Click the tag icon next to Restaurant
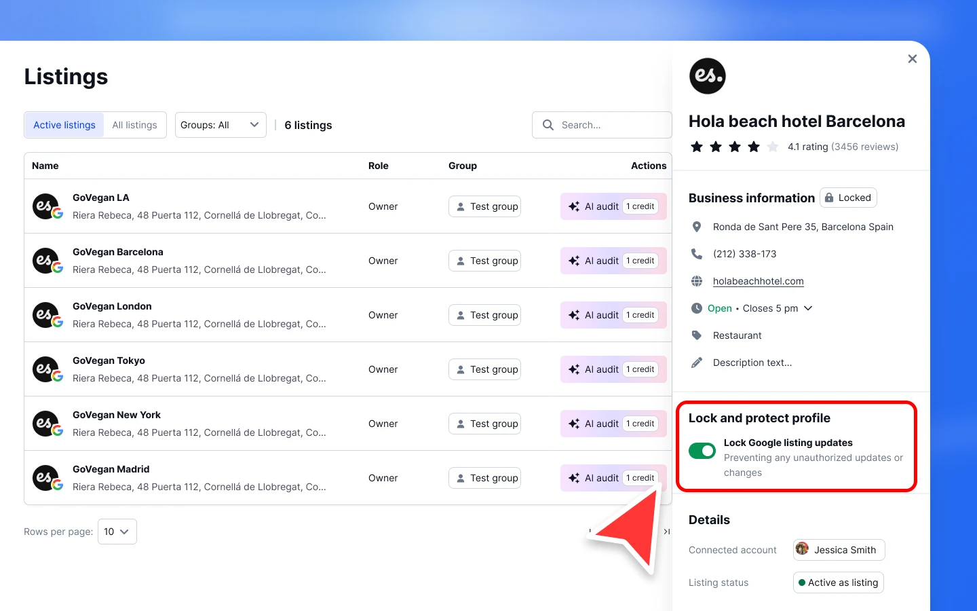This screenshot has height=611, width=977. tap(697, 335)
